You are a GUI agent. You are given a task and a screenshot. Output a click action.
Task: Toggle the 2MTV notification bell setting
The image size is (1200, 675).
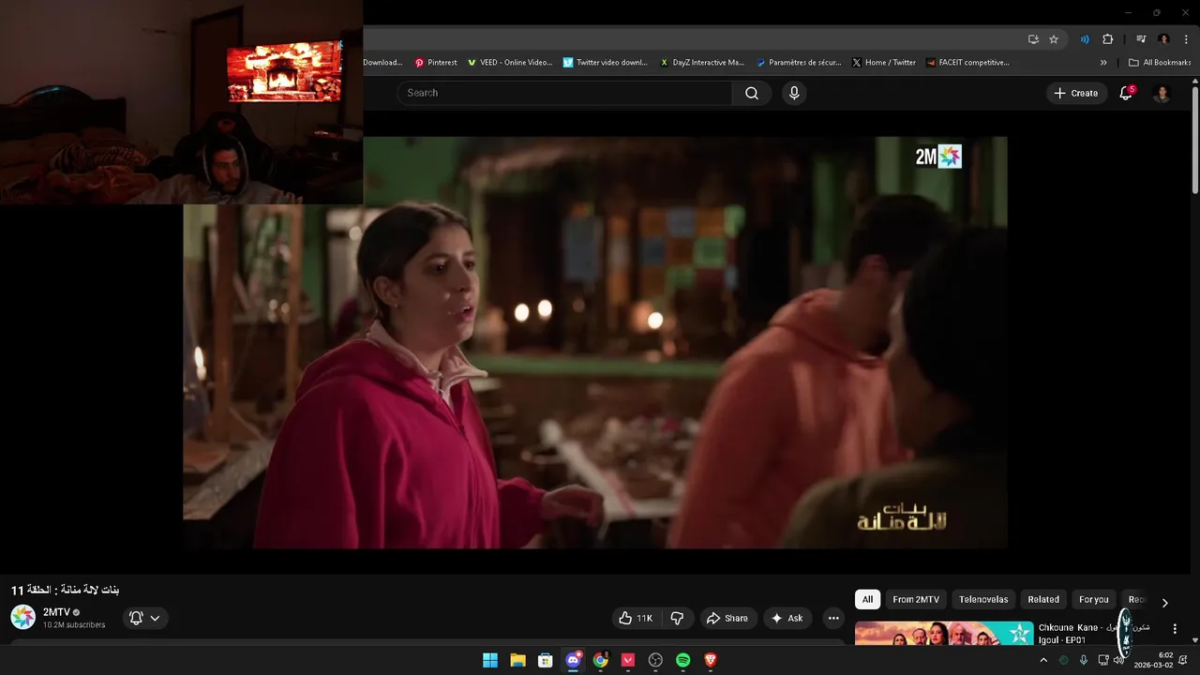coord(136,618)
